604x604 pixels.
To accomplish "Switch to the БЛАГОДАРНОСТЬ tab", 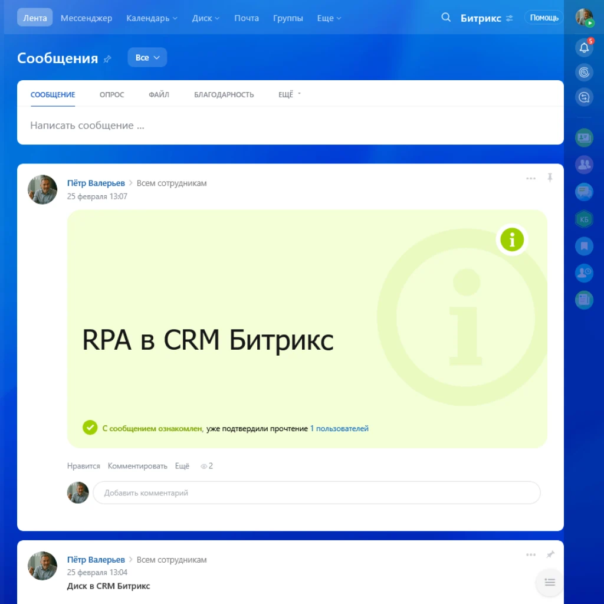I will (224, 94).
